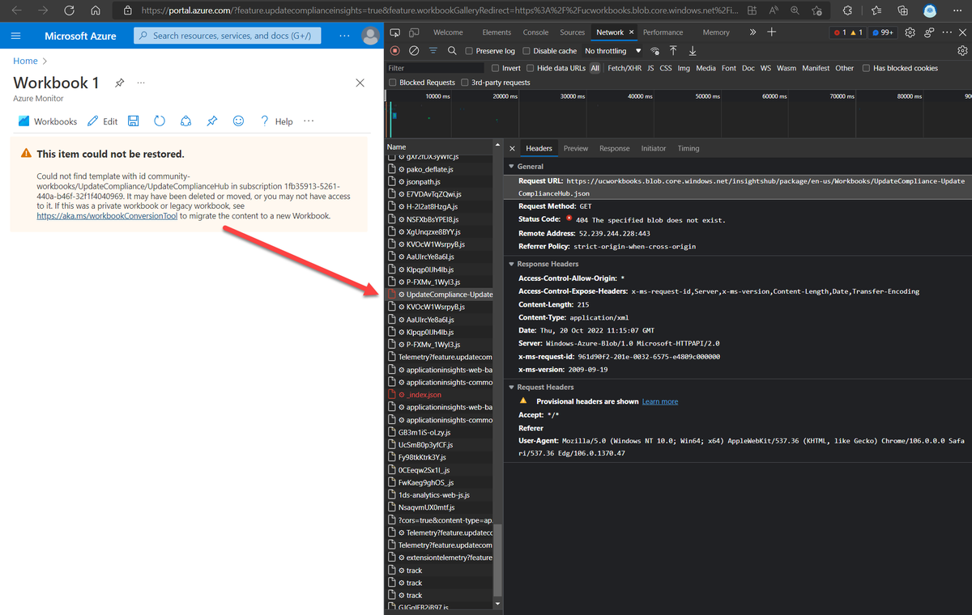Switch to Response tab of request details
Viewport: 972px width, 615px height.
click(614, 148)
